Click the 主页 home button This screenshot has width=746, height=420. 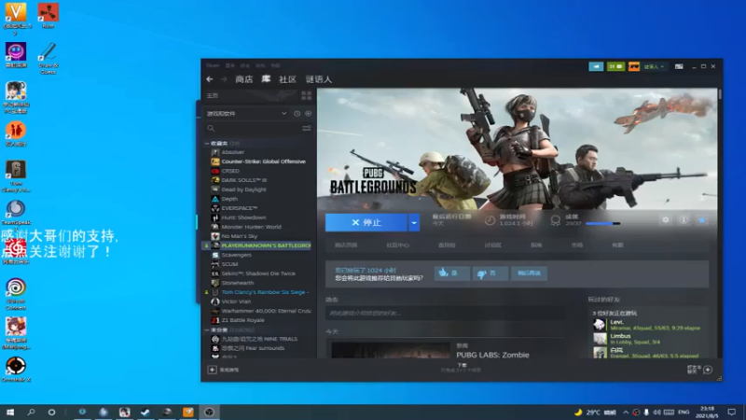213,96
